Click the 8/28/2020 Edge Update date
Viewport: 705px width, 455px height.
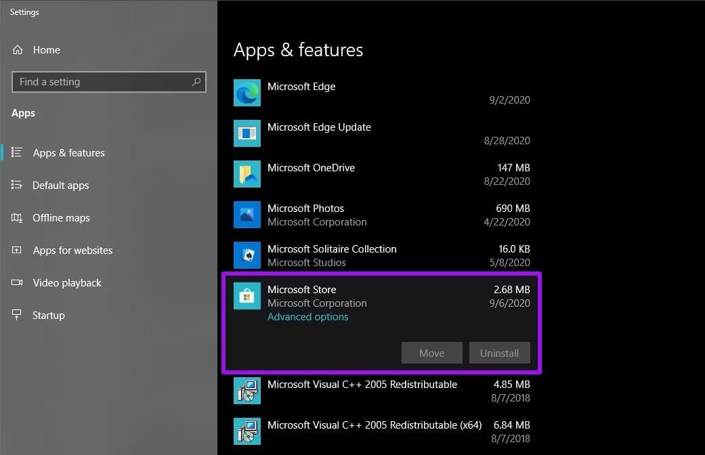[507, 141]
